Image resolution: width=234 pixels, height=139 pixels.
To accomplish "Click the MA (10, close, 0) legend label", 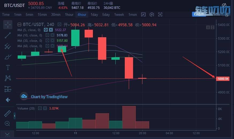I will point(30,35).
